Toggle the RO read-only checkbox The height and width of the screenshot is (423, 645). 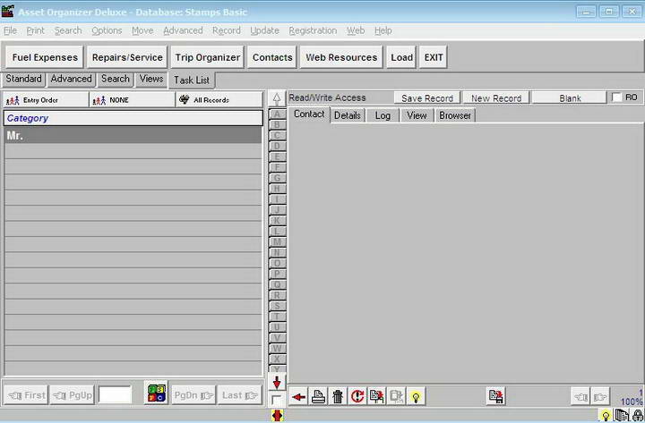point(616,97)
